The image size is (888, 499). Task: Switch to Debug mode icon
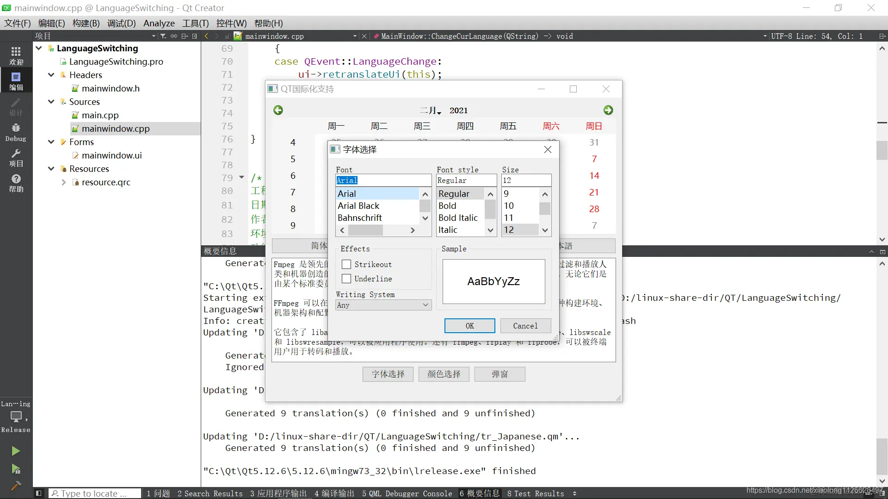coord(16,132)
